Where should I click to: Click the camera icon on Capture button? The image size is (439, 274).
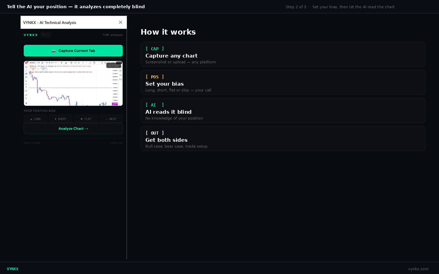click(54, 51)
